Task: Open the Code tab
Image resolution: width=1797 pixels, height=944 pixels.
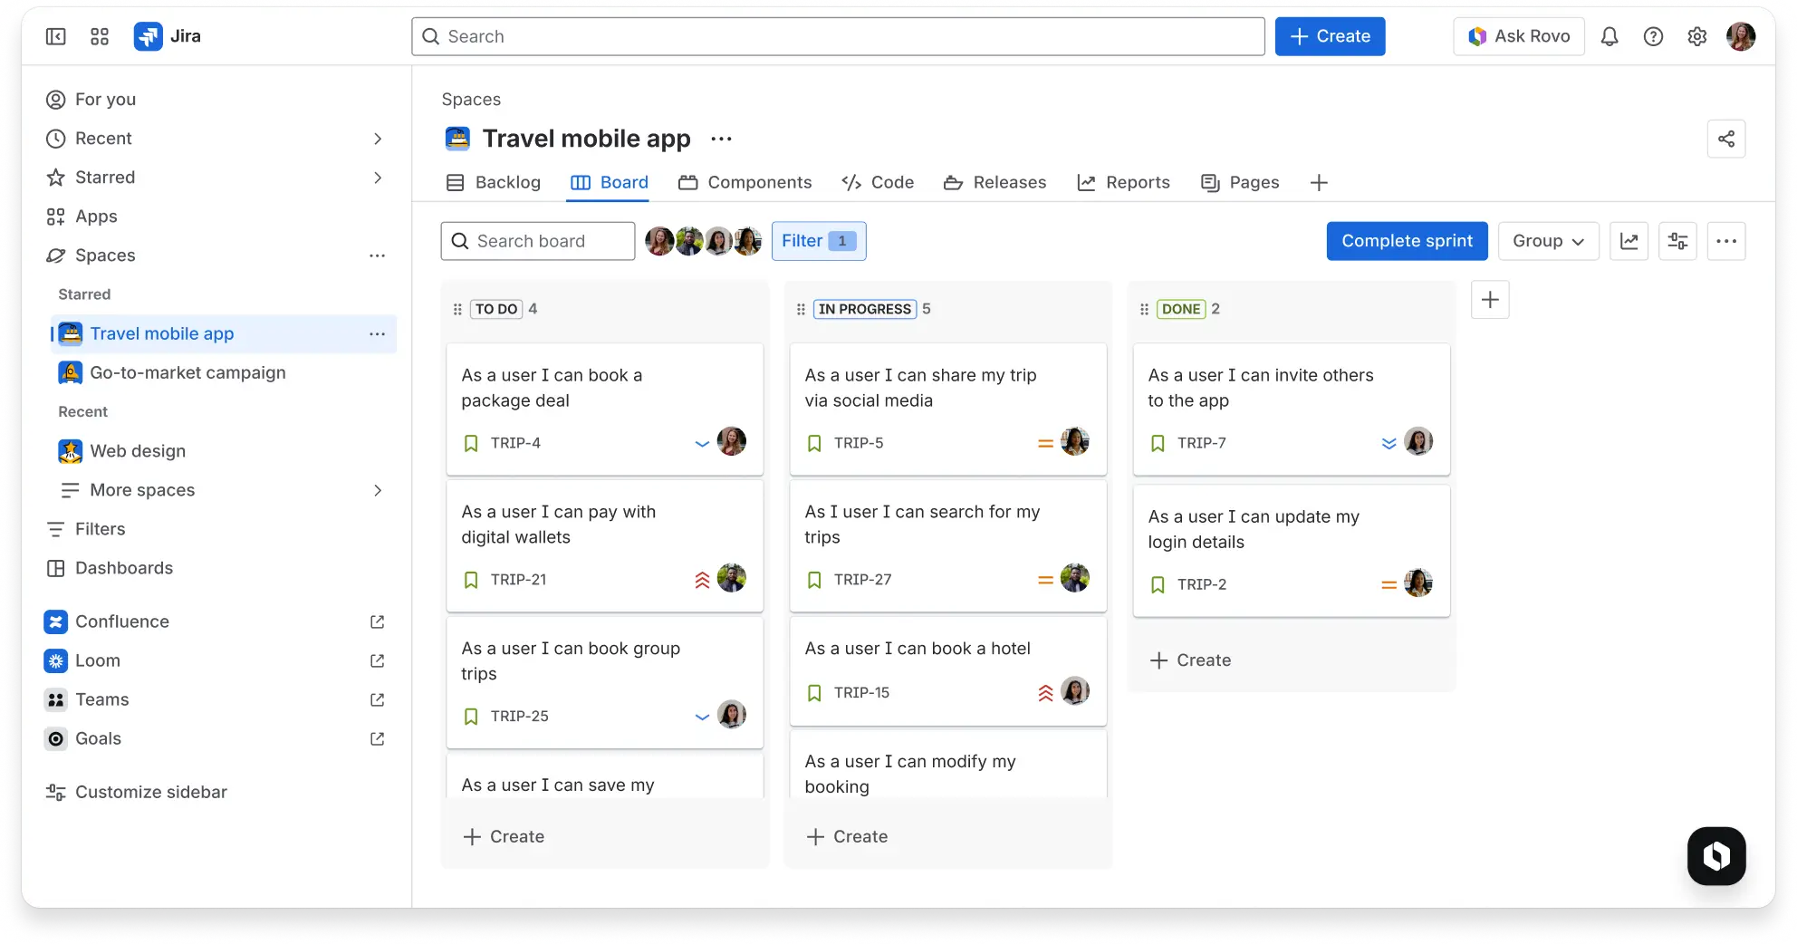Action: click(878, 183)
